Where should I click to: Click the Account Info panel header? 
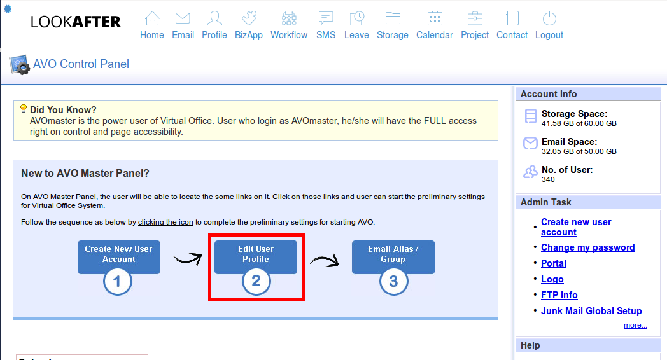click(588, 94)
